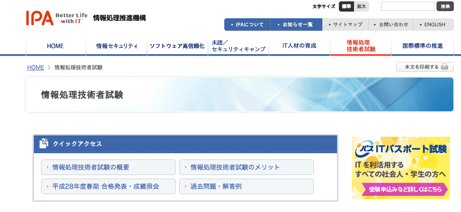Click the document icon beside クイックアクセス

44,143
